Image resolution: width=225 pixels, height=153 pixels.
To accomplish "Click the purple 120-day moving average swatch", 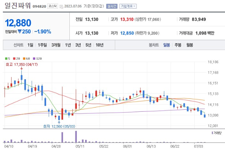I will point(34,59).
